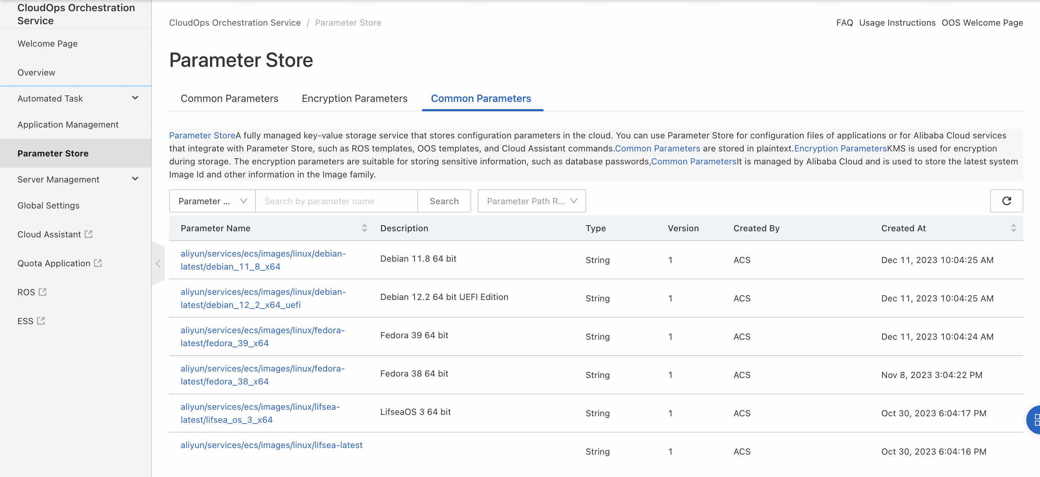Open Global Settings in sidebar

coord(48,205)
